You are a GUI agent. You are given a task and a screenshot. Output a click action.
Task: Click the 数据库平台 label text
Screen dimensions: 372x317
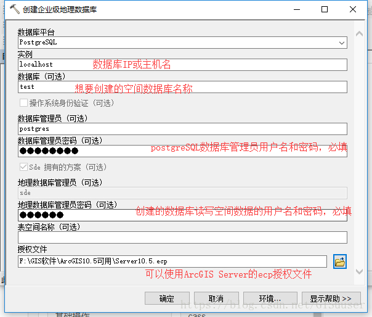[x=36, y=32]
